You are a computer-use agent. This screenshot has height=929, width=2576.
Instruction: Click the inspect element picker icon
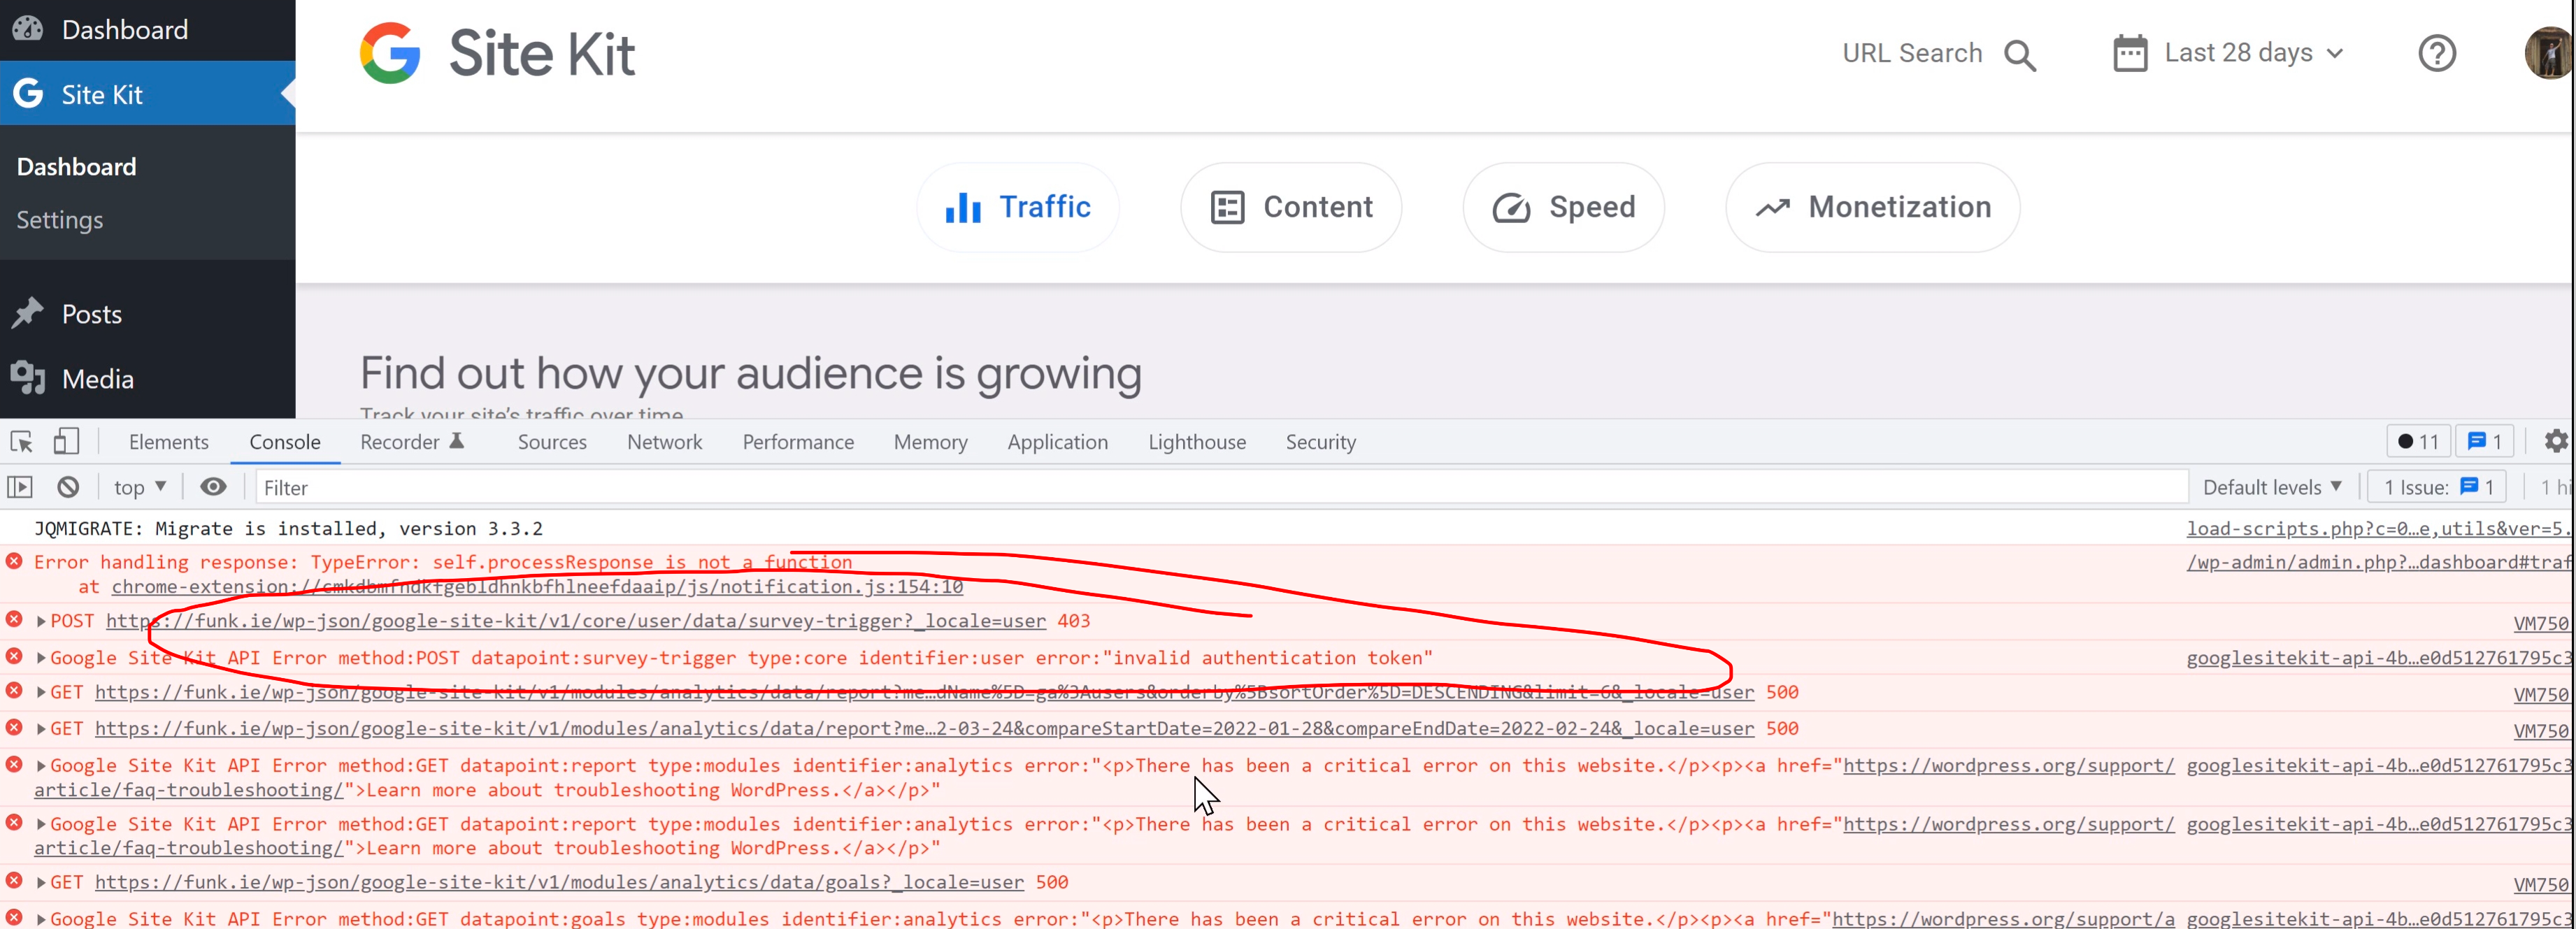pos(21,442)
